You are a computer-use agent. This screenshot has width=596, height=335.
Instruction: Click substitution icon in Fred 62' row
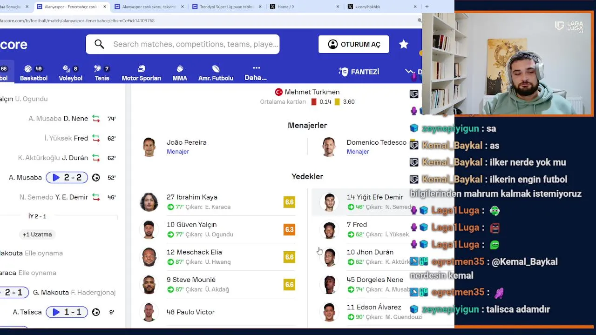click(x=96, y=138)
